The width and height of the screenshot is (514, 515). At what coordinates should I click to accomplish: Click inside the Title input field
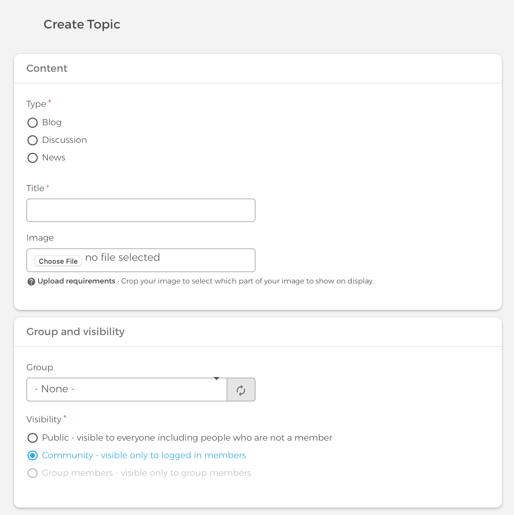(141, 210)
